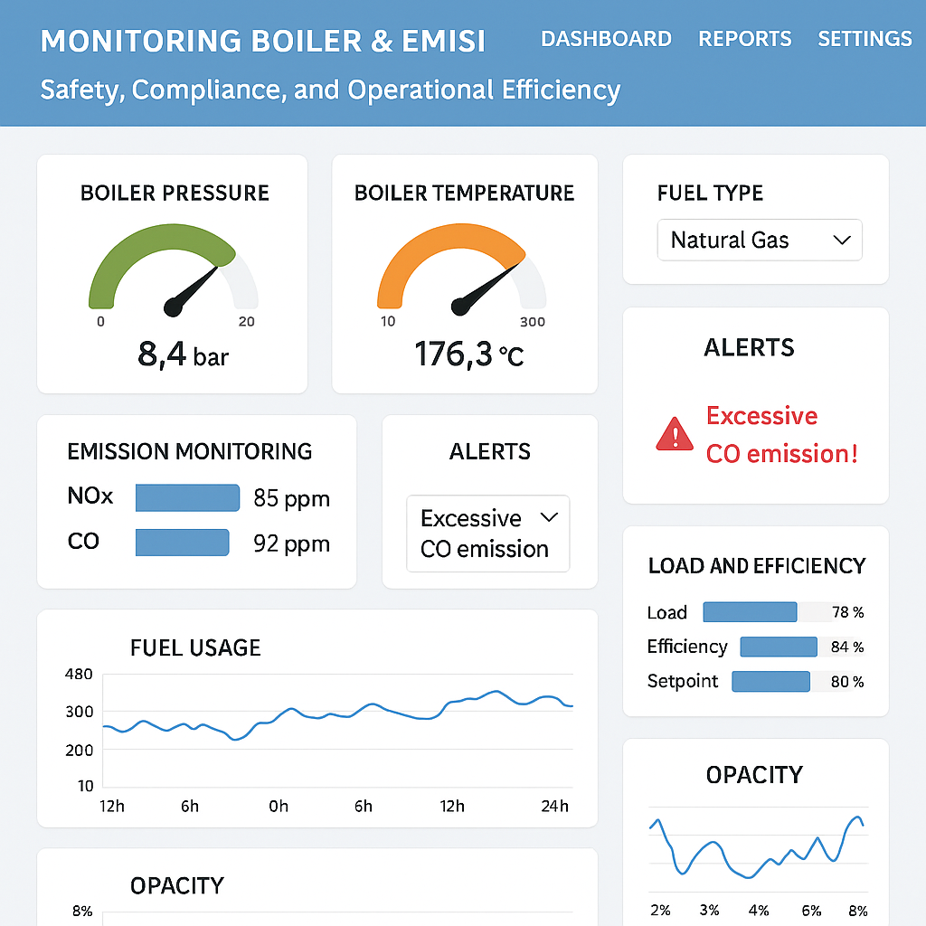
Task: Go to the Reports menu item
Action: click(x=745, y=39)
